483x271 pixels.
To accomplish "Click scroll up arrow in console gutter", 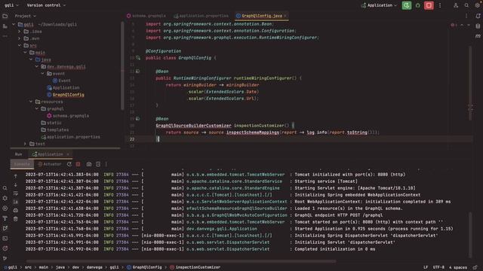I will point(15,176).
